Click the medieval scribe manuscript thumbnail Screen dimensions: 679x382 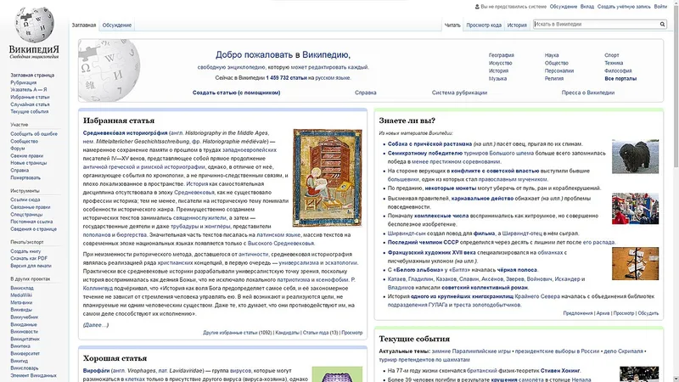[x=328, y=177]
